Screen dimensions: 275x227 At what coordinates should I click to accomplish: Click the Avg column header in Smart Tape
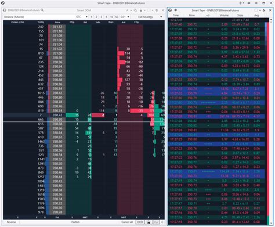pos(256,15)
